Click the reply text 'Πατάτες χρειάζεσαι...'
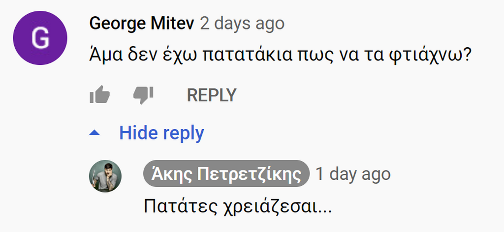504x232 pixels. [238, 206]
